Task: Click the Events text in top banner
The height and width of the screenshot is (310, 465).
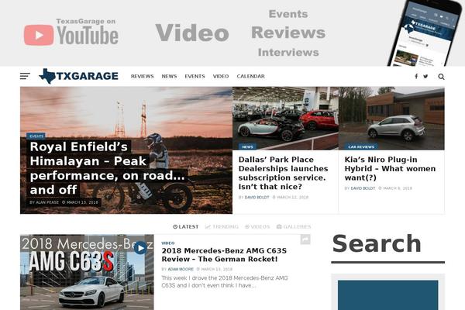Action: tap(288, 14)
